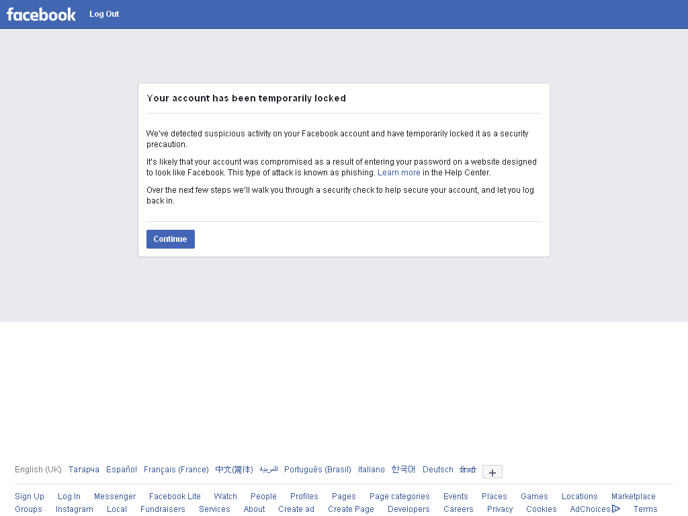688x516 pixels.
Task: Go to Facebook Lite link
Action: point(175,497)
